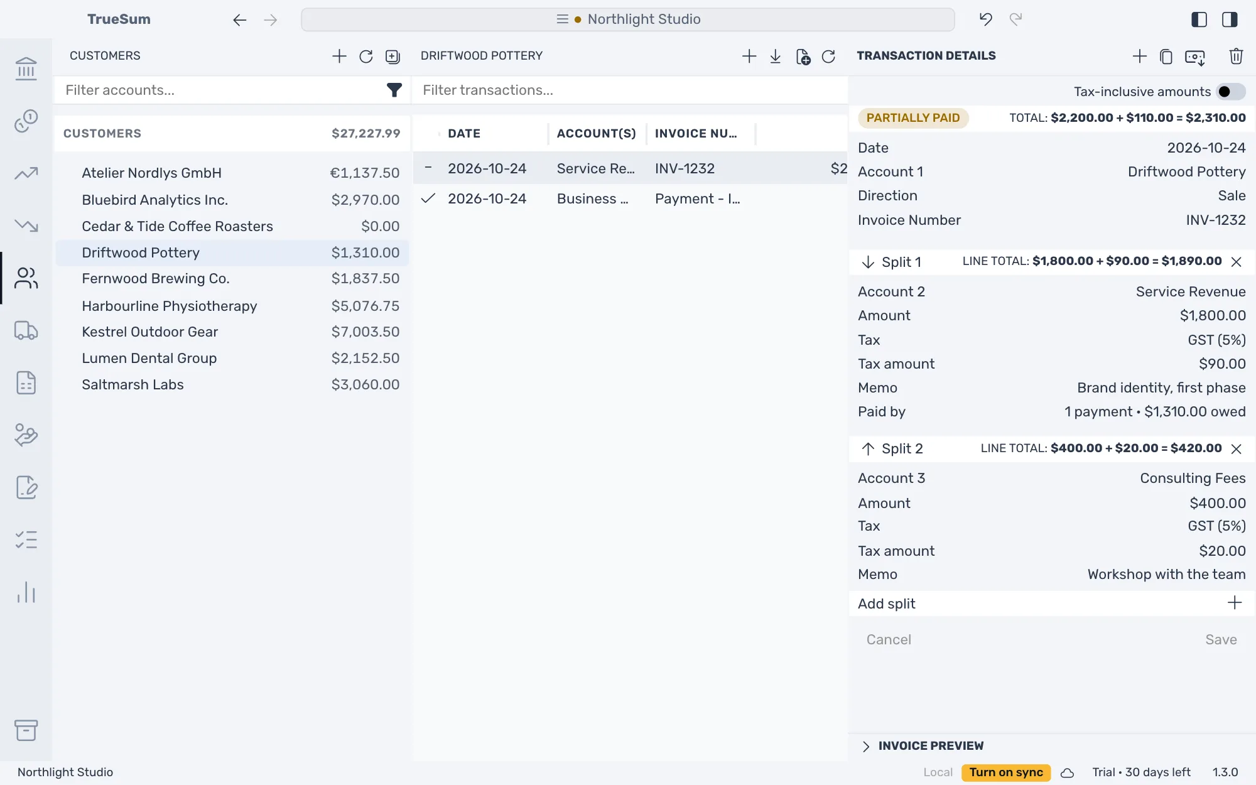The height and width of the screenshot is (785, 1256).
Task: Open the income trending-up sidebar icon
Action: (26, 173)
